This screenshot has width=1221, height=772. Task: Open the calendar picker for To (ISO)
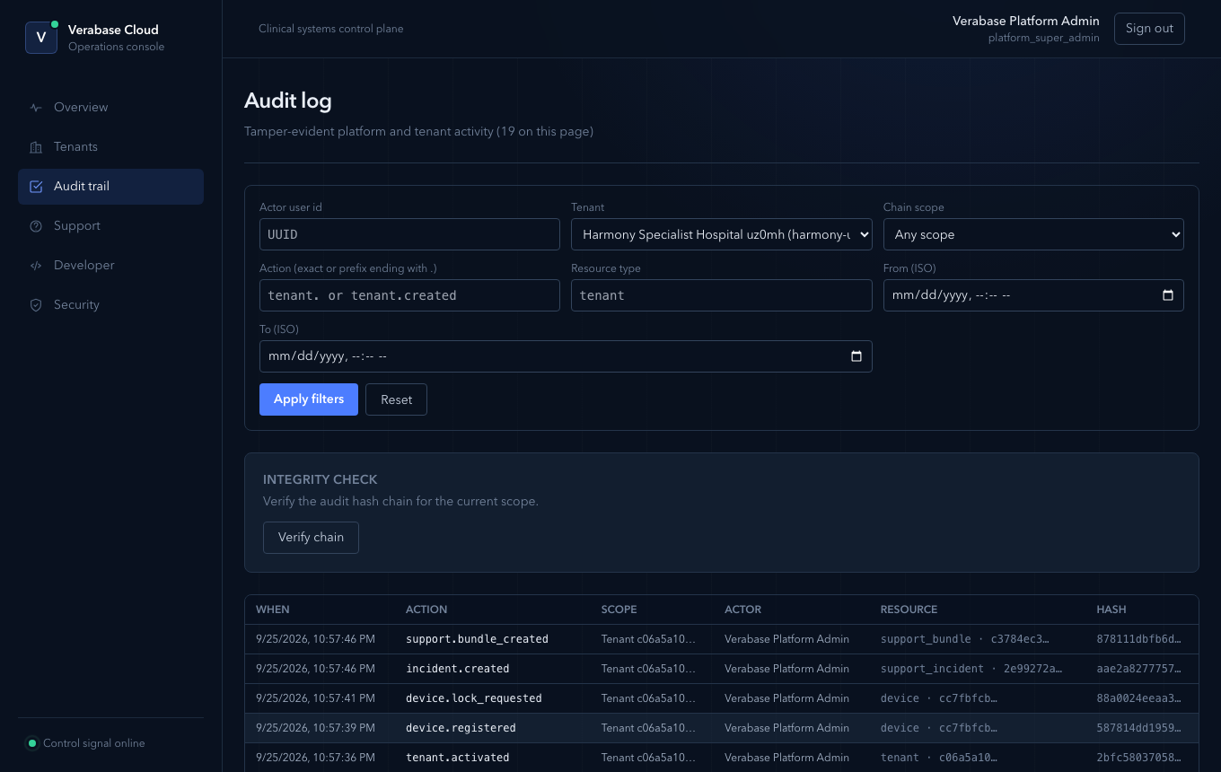click(x=856, y=356)
